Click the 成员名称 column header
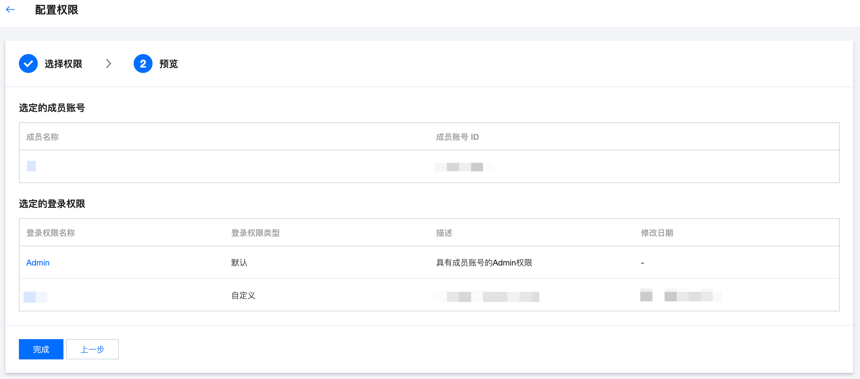 [43, 137]
